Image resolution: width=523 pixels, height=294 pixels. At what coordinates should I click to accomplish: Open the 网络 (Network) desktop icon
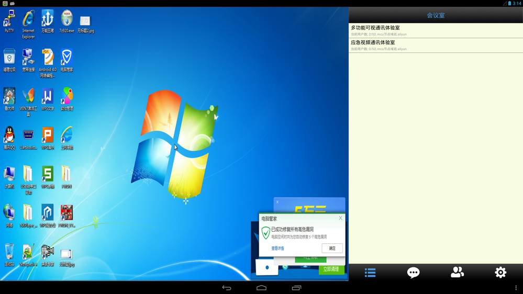[x=9, y=216]
